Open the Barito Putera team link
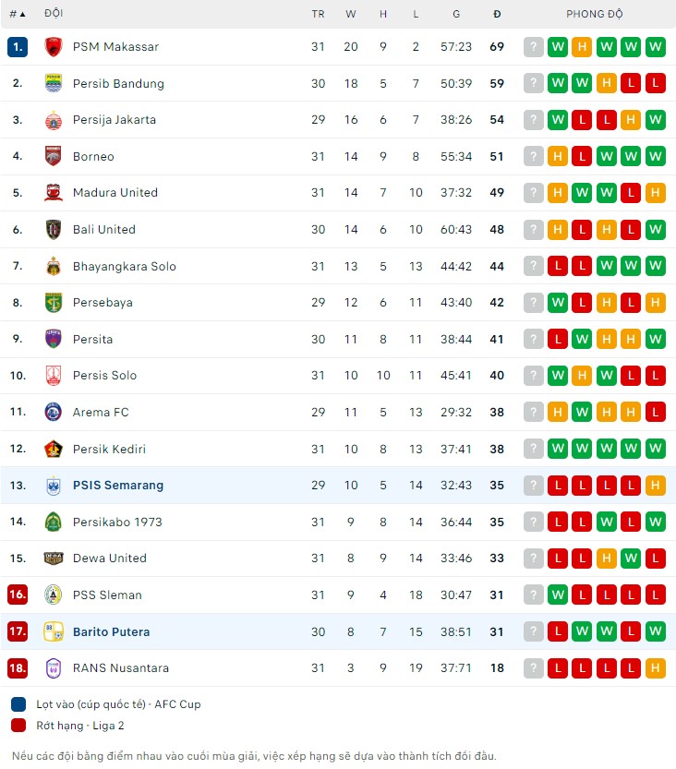Viewport: 676px width, 769px height. 112,631
